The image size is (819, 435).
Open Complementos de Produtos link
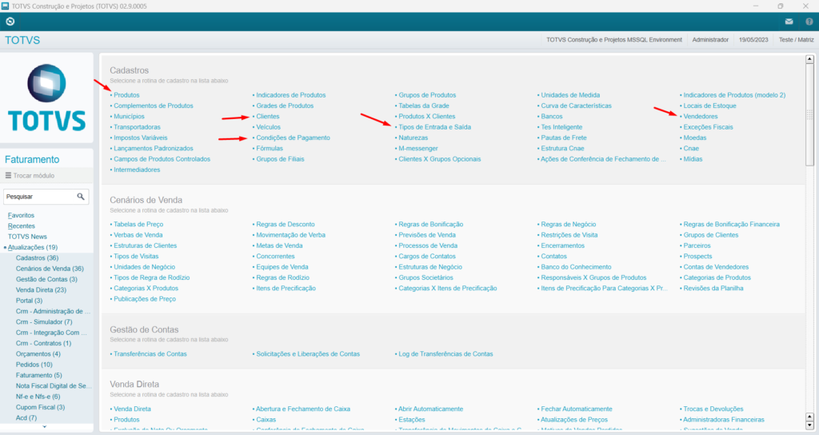153,106
